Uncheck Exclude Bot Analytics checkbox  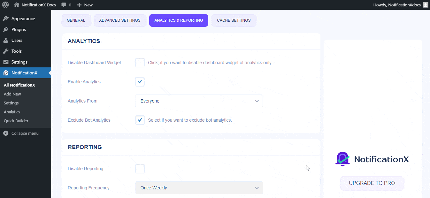coord(140,120)
